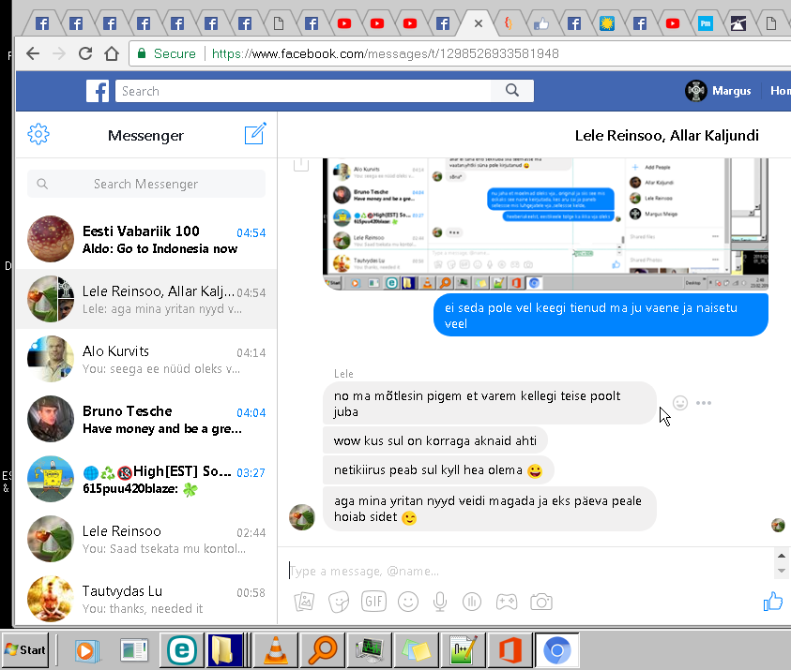Send a thumbs-up like

(773, 601)
